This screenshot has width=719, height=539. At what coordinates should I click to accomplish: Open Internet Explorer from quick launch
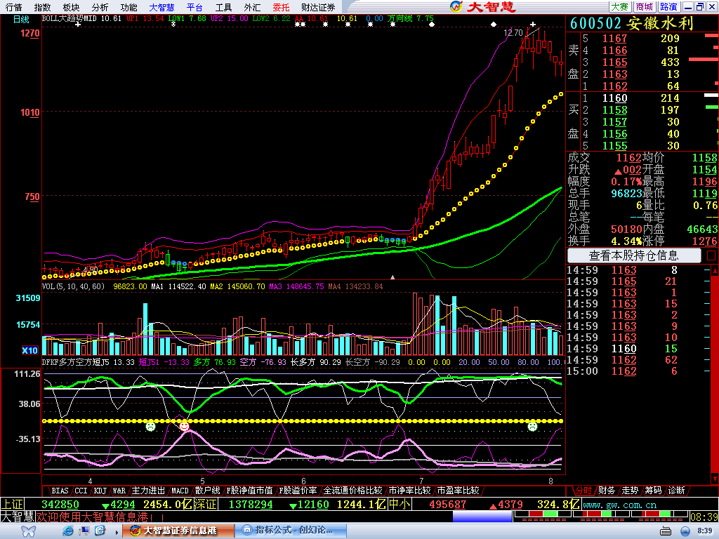(68, 531)
